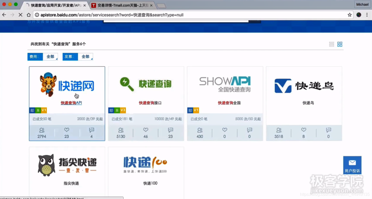Viewport: 372px width, 199px height.
Task: Close the 快递查询 browser tab
Action: coord(85,5)
